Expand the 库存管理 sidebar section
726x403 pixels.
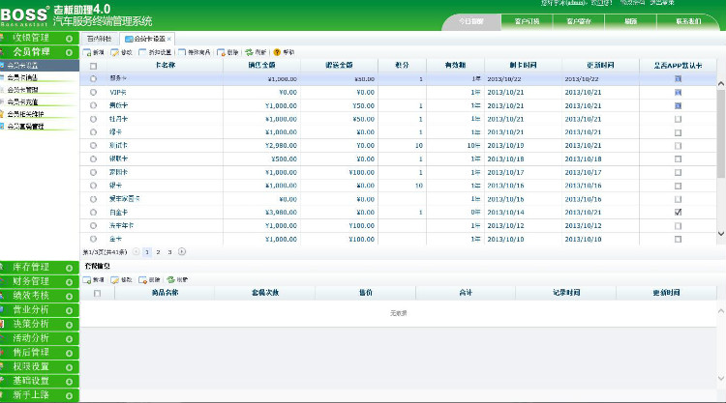click(39, 267)
